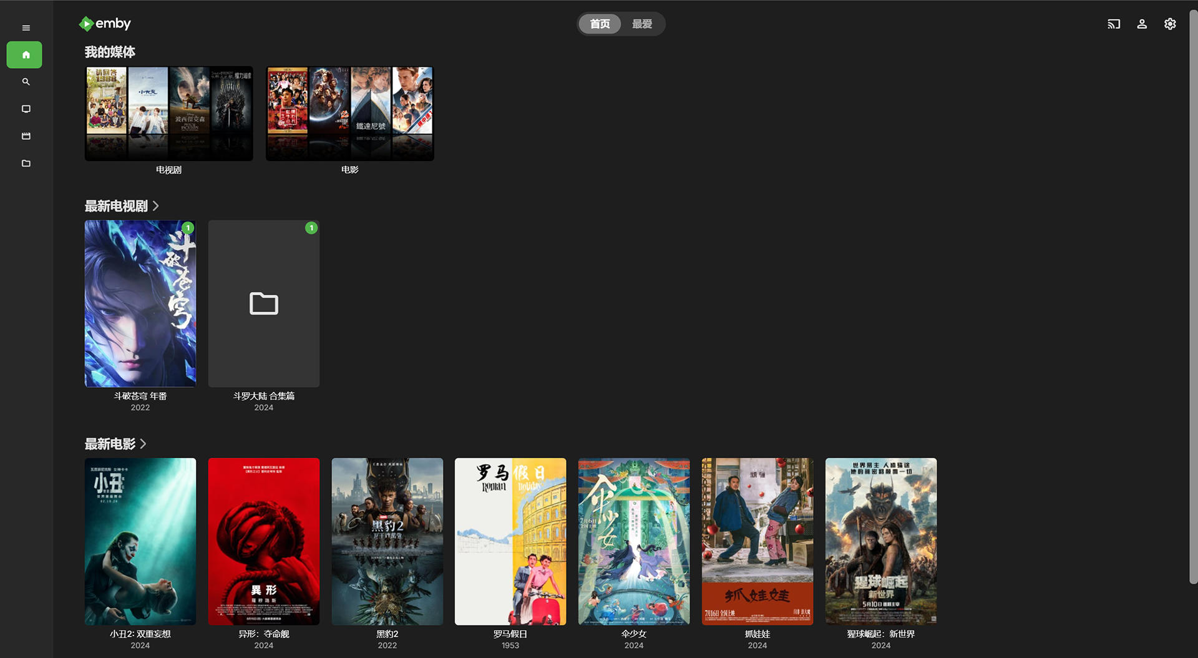Click the 1953 year under 罗马假日

click(x=510, y=646)
